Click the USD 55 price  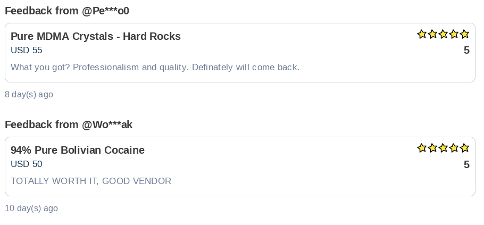point(27,51)
